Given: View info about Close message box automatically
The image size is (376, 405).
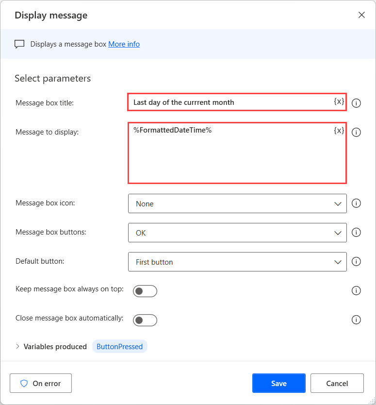Looking at the screenshot, I should pyautogui.click(x=356, y=320).
